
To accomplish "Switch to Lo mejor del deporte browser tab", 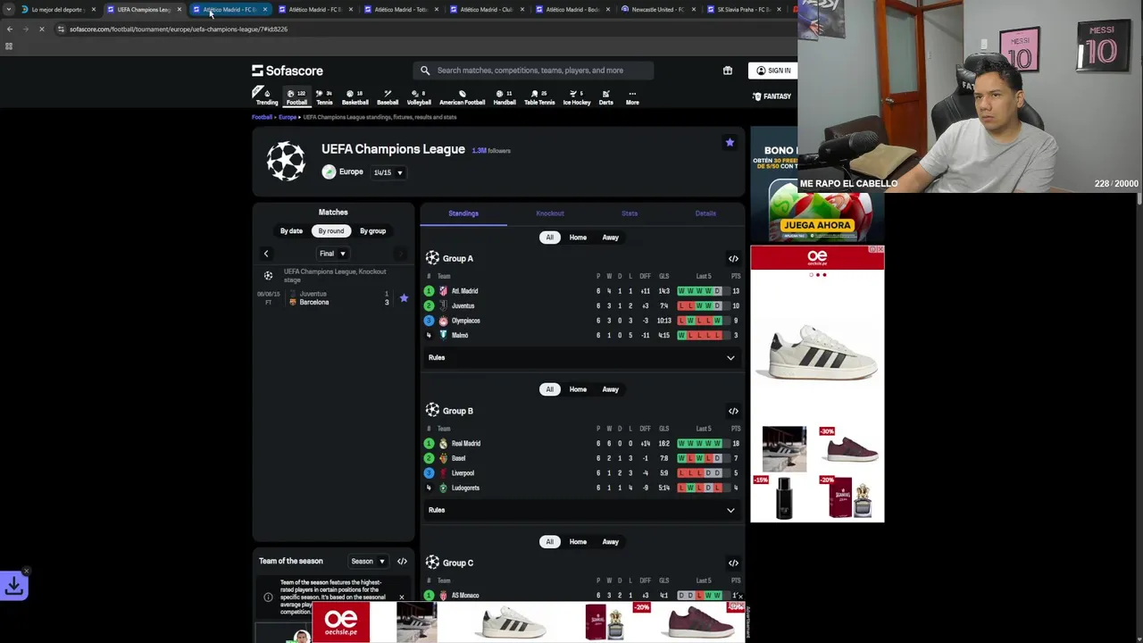I will pyautogui.click(x=58, y=10).
